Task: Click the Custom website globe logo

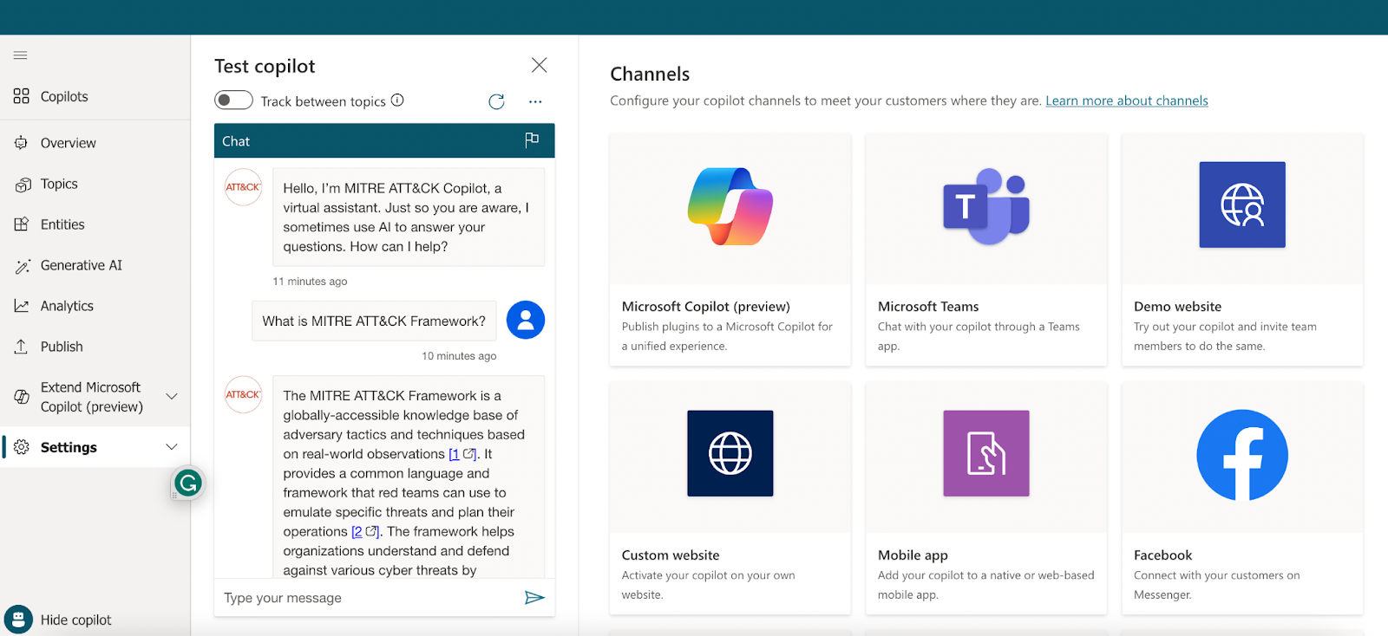Action: [x=730, y=453]
